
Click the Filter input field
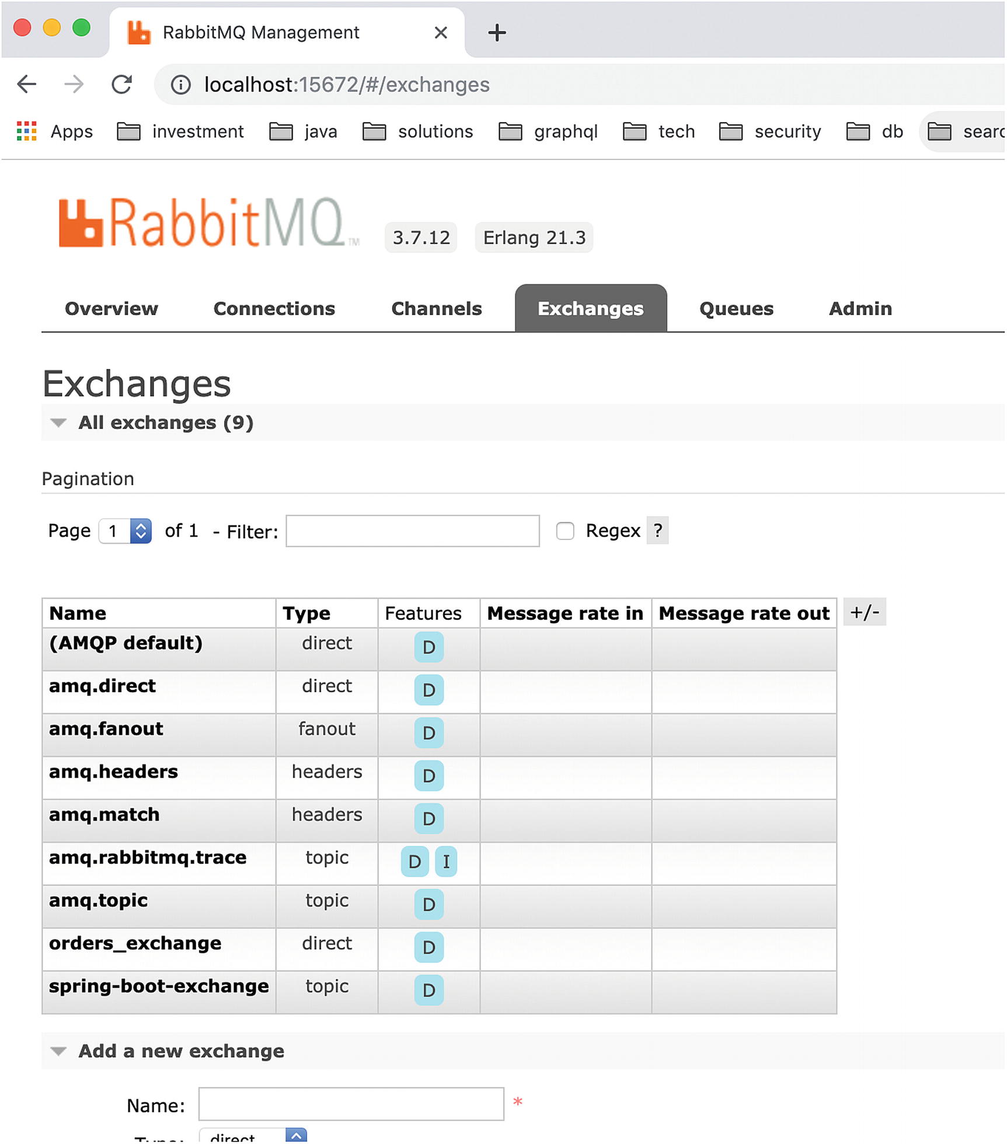pos(413,531)
